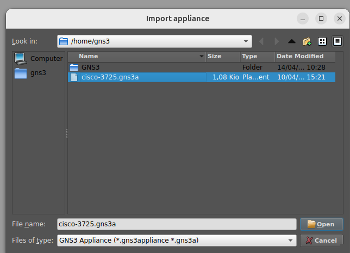Switch to detail list view mode

(x=337, y=41)
